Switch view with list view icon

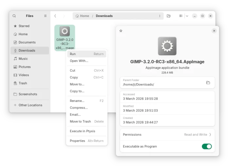(x=181, y=16)
